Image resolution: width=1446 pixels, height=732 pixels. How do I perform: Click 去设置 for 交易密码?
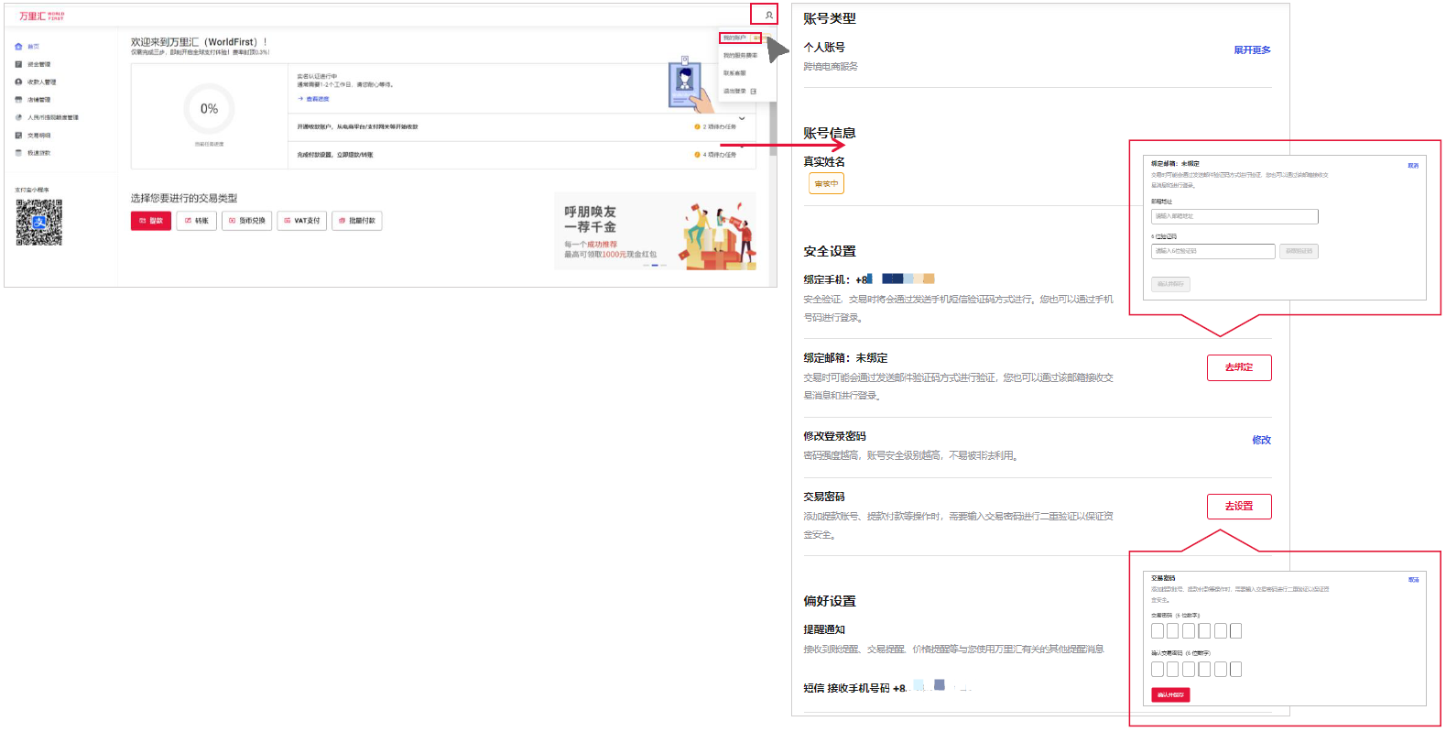tap(1239, 507)
